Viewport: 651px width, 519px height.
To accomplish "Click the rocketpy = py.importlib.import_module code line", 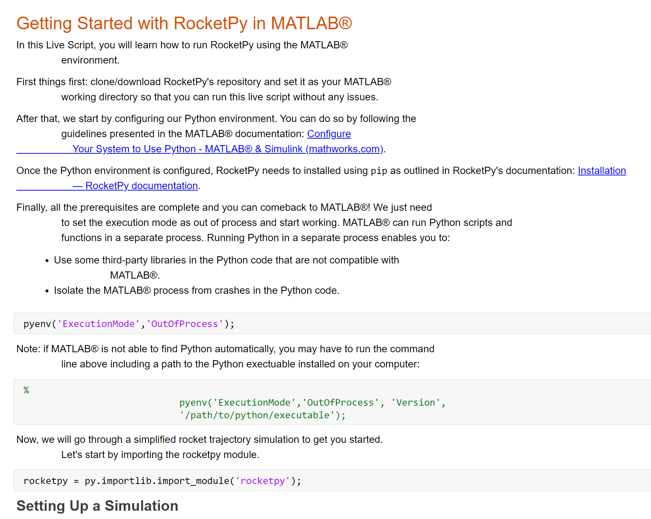I will coord(162,481).
